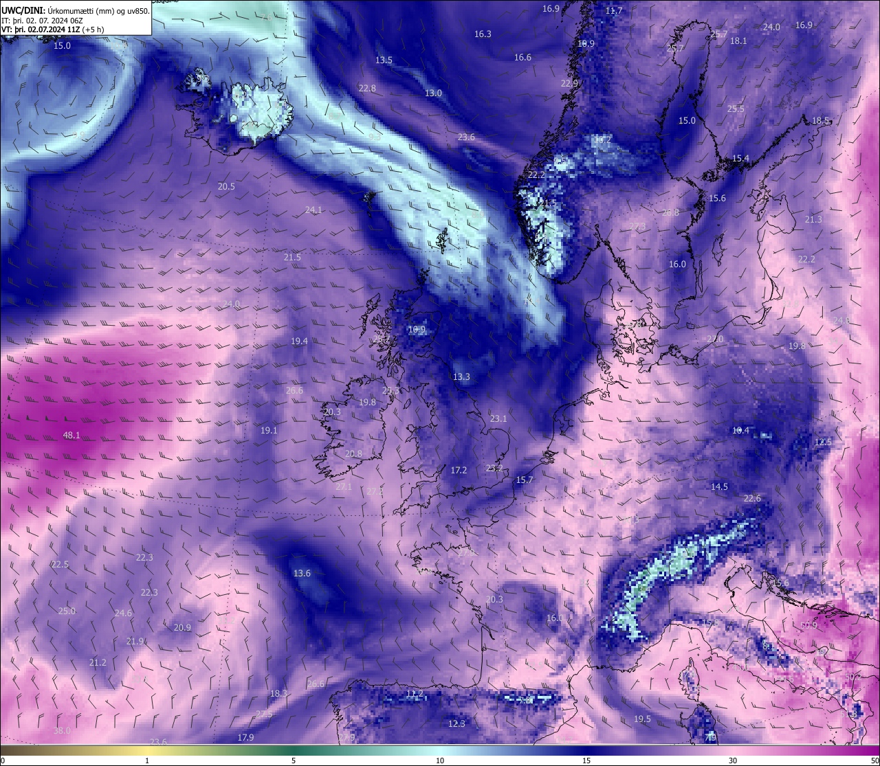
Task: Click the 24.6 map value
Action: 123,613
